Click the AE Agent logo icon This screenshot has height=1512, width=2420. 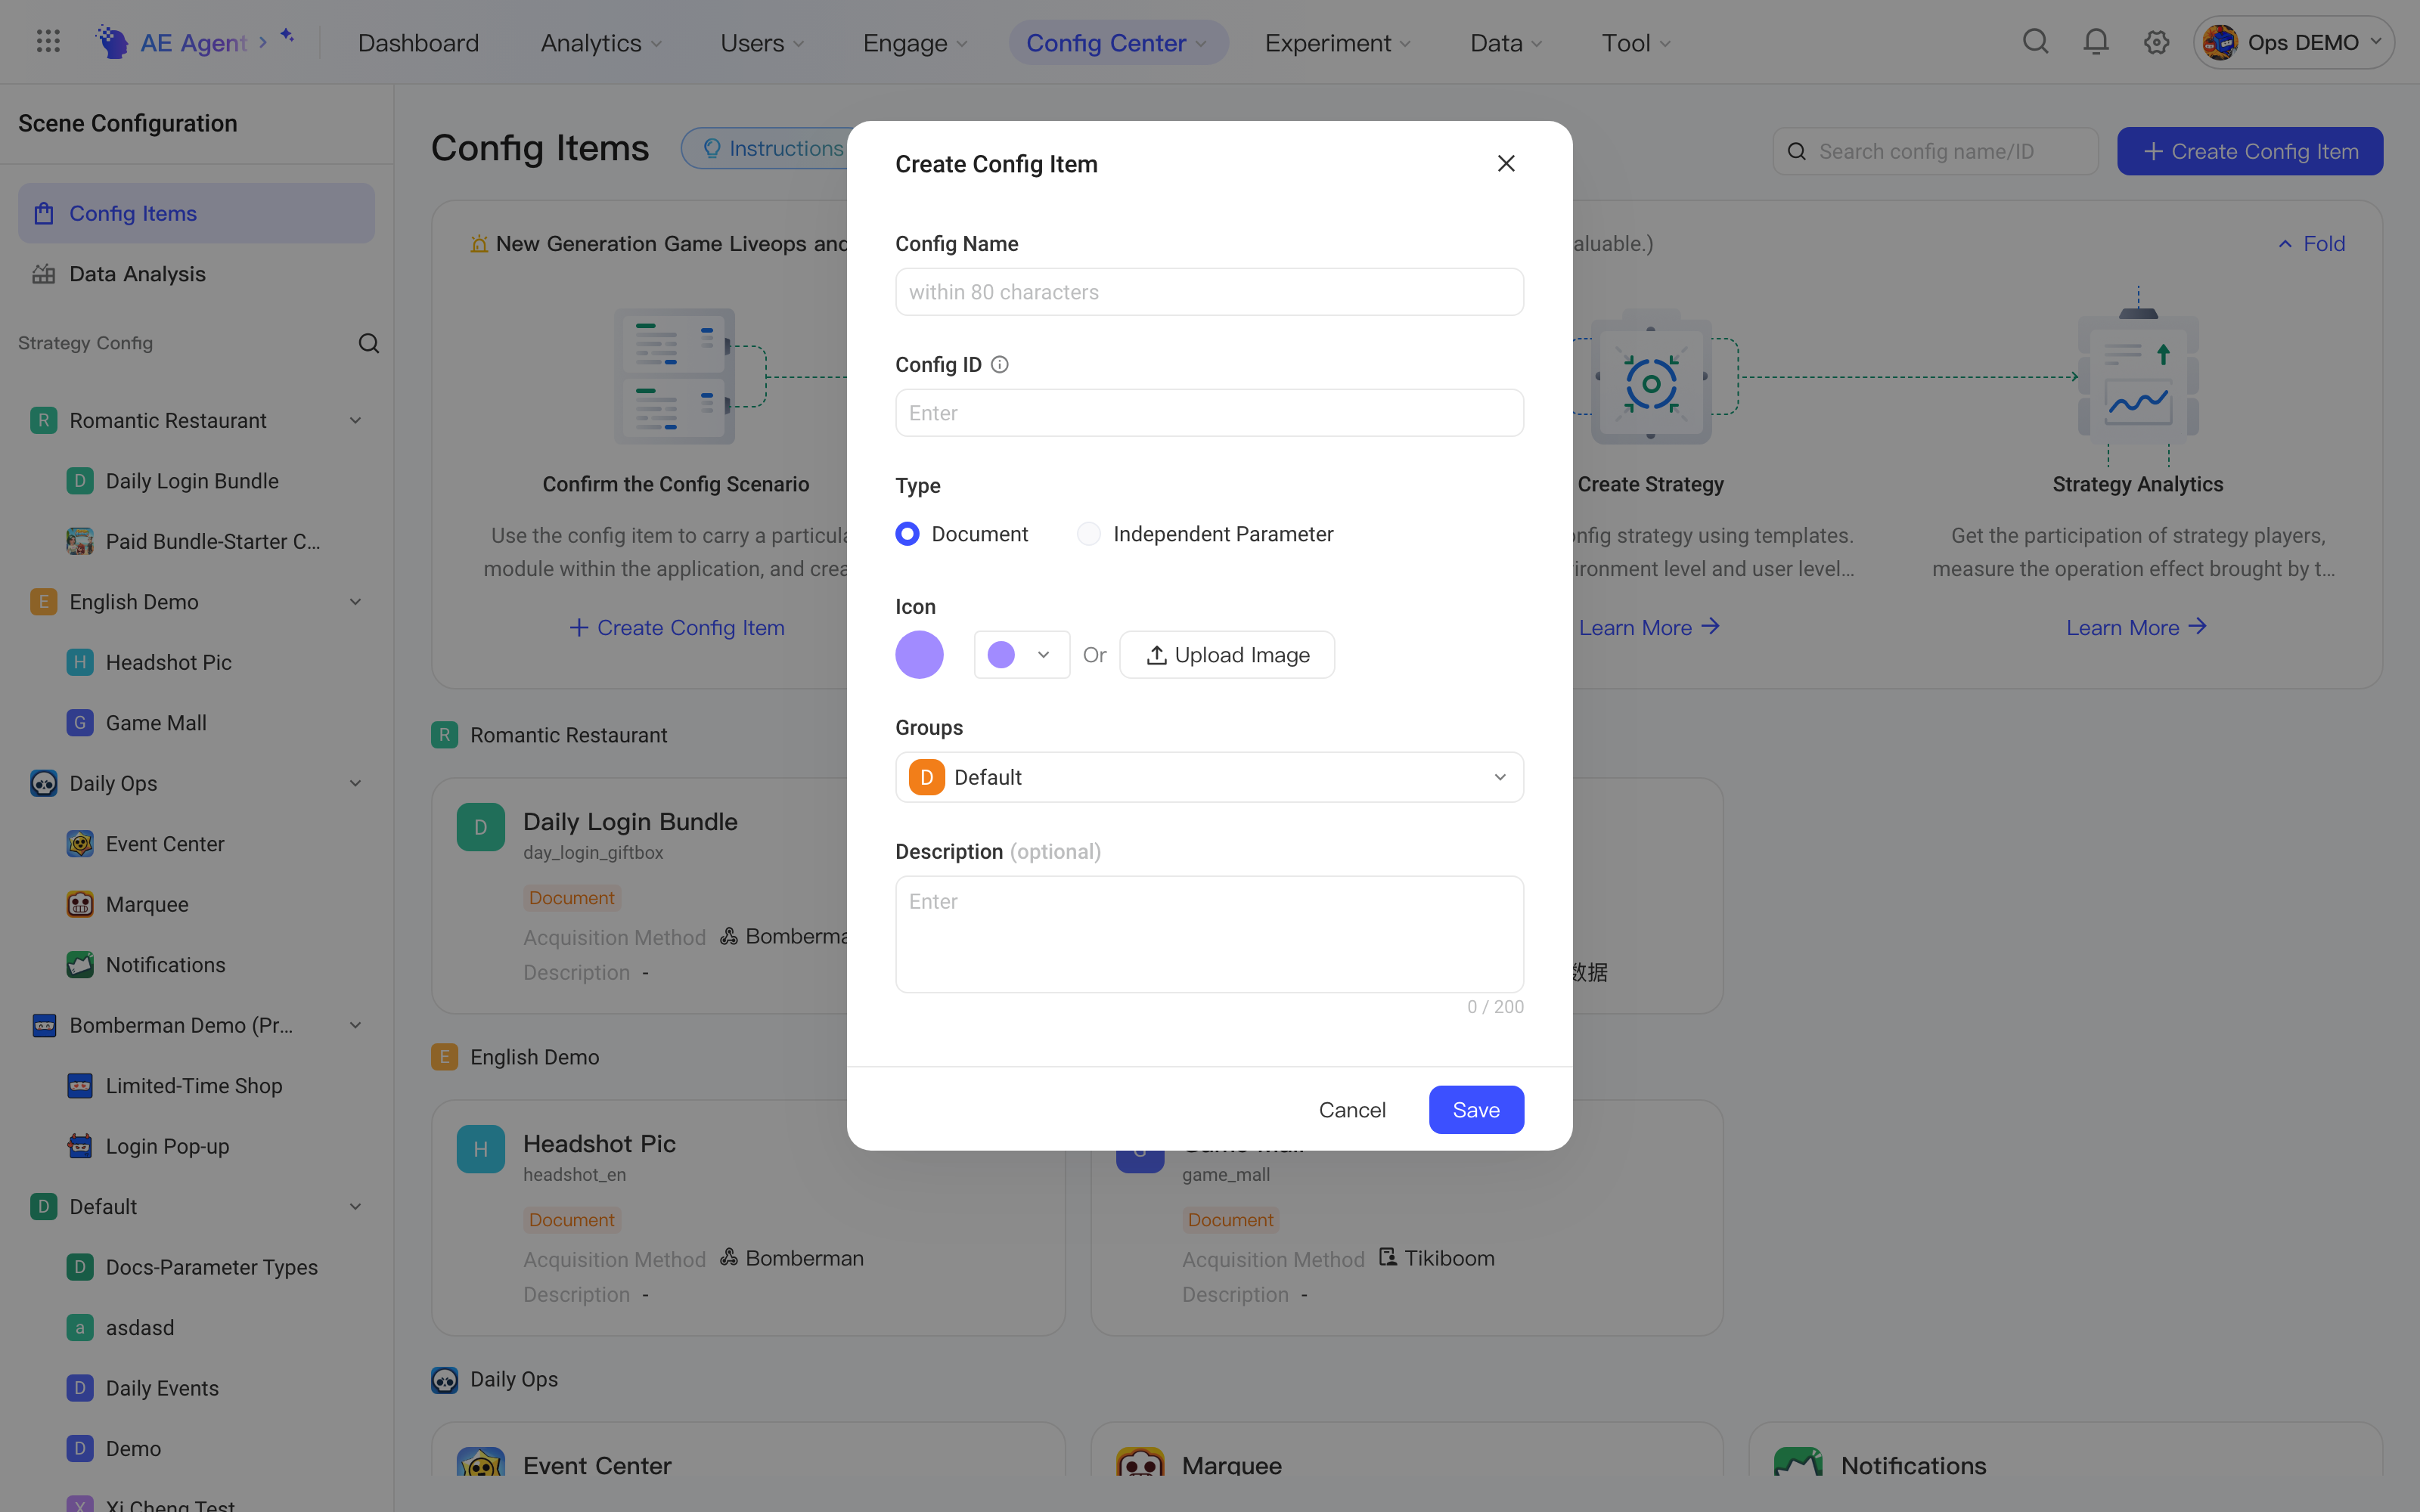coord(112,42)
